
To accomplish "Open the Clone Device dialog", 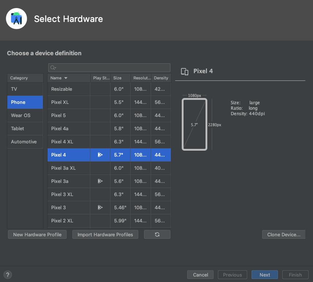I will (283, 234).
